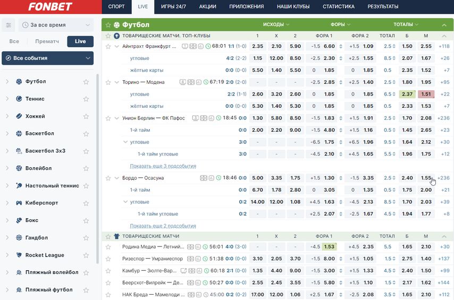Open the СТАТИСТИКА tab

tap(339, 7)
